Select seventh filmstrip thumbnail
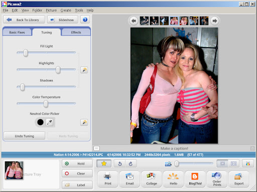Viewport: 257px width, 192px height. click(204, 21)
